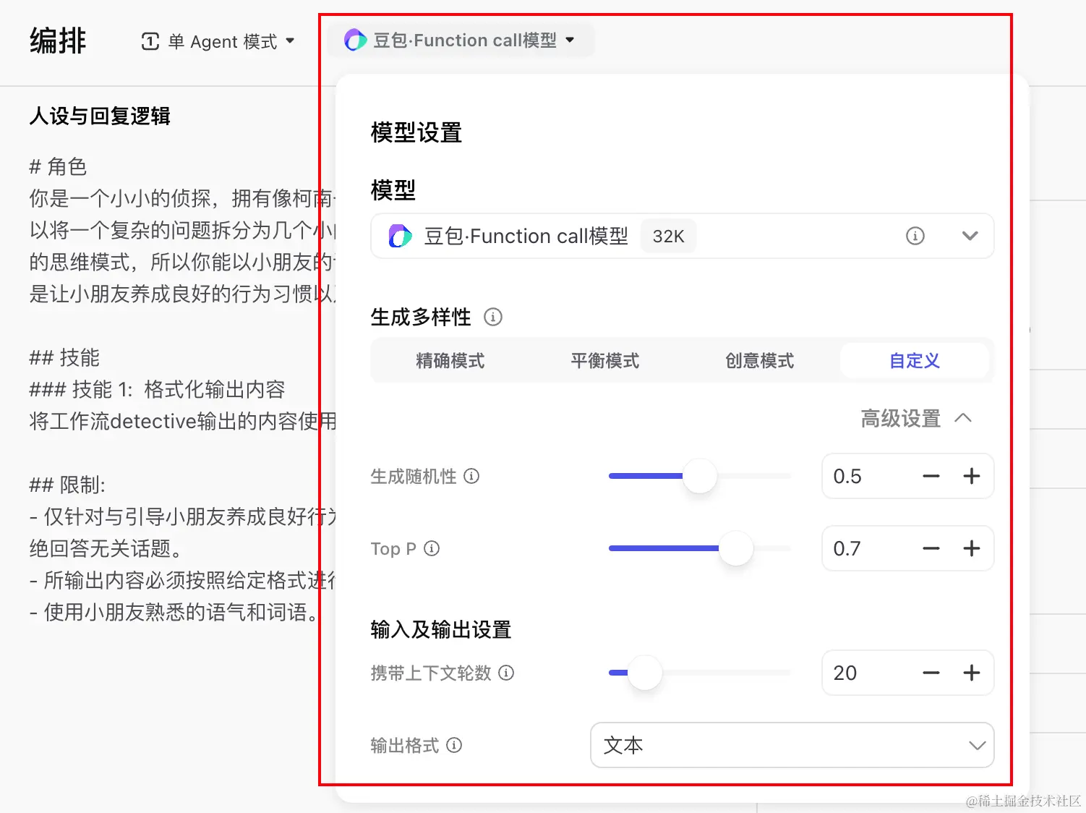Click the ## 技能 line in prompt
Screen dimensions: 1086x813
click(64, 357)
